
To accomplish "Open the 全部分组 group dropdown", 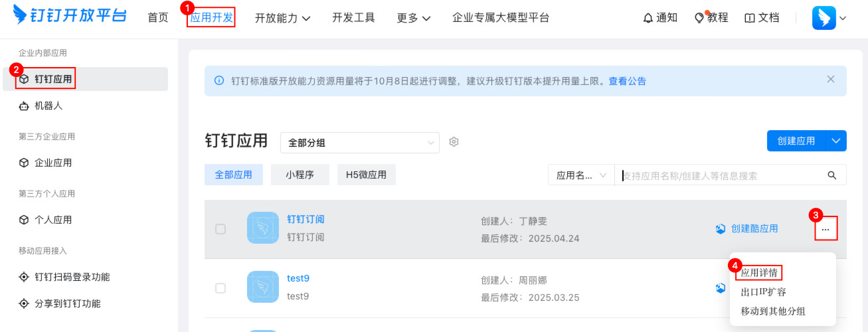I will click(360, 142).
